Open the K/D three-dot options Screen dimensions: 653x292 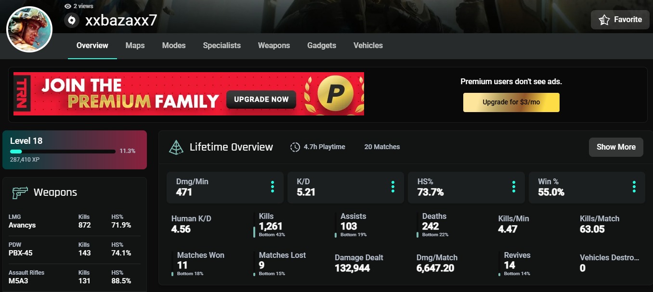click(393, 187)
